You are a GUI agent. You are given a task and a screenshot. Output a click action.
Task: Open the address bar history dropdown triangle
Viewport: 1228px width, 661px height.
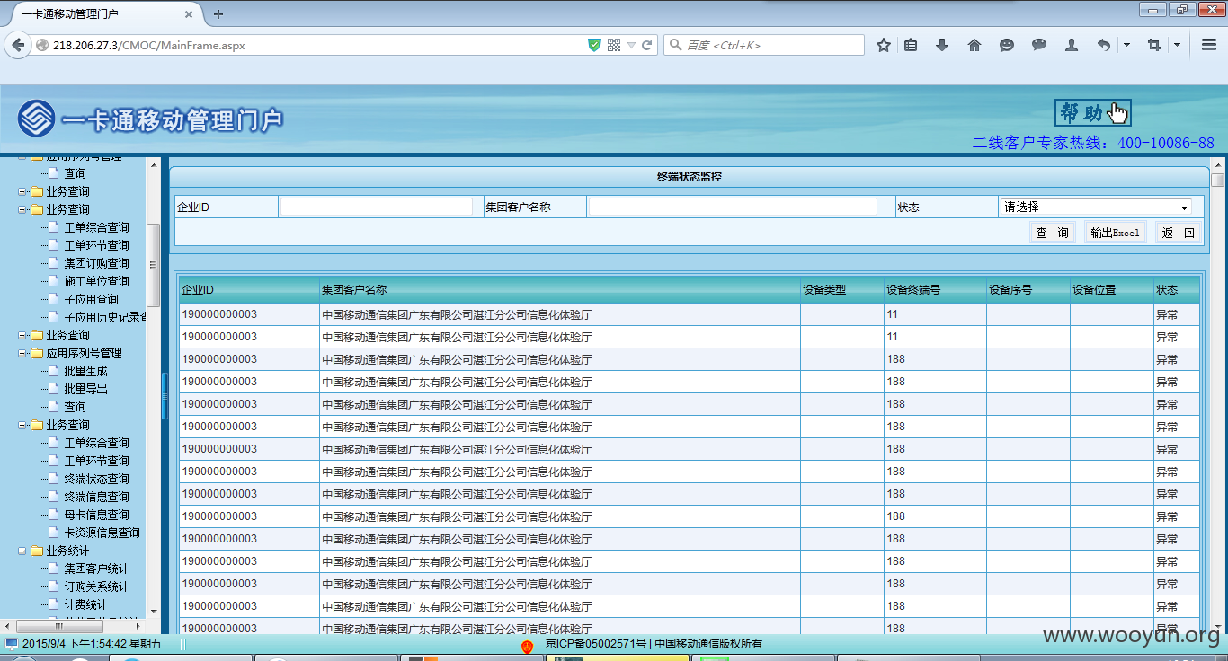[631, 45]
